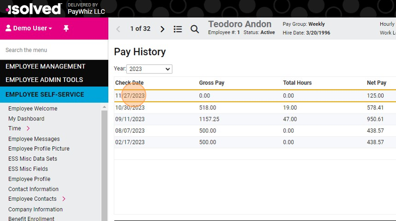396x221 pixels.
Task: Click gross pay value 1157.25
Action: pyautogui.click(x=209, y=119)
